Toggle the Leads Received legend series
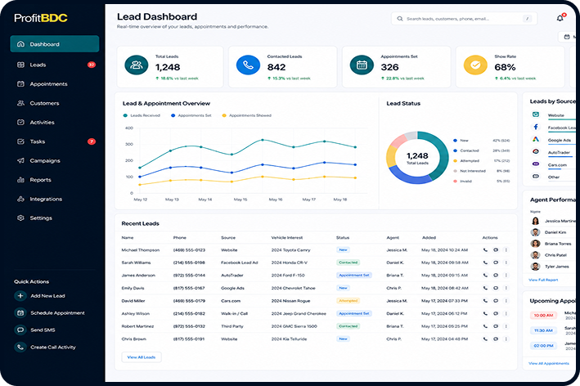This screenshot has height=386, width=580. (142, 115)
